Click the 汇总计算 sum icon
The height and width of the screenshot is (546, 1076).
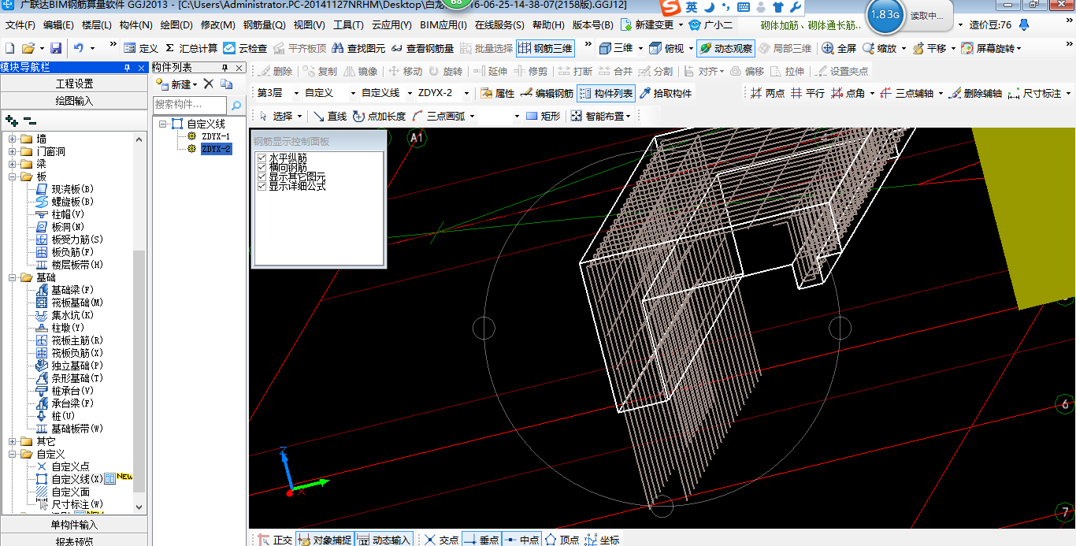[x=169, y=48]
